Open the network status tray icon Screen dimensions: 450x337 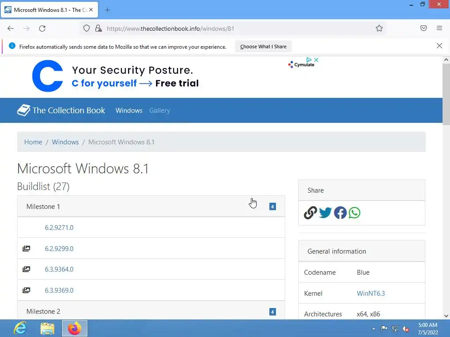395,329
